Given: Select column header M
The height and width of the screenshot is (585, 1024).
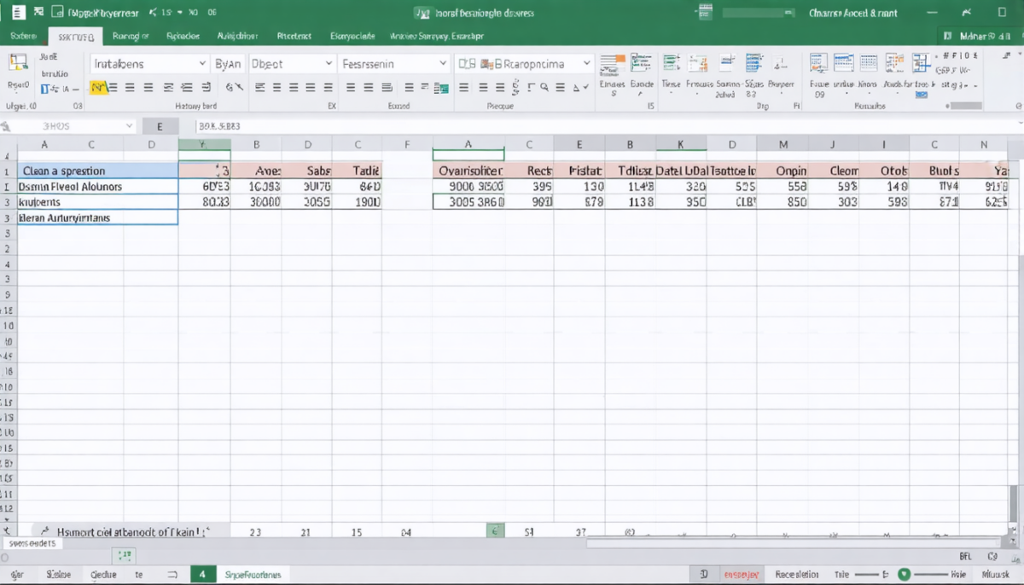Looking at the screenshot, I should (x=783, y=144).
